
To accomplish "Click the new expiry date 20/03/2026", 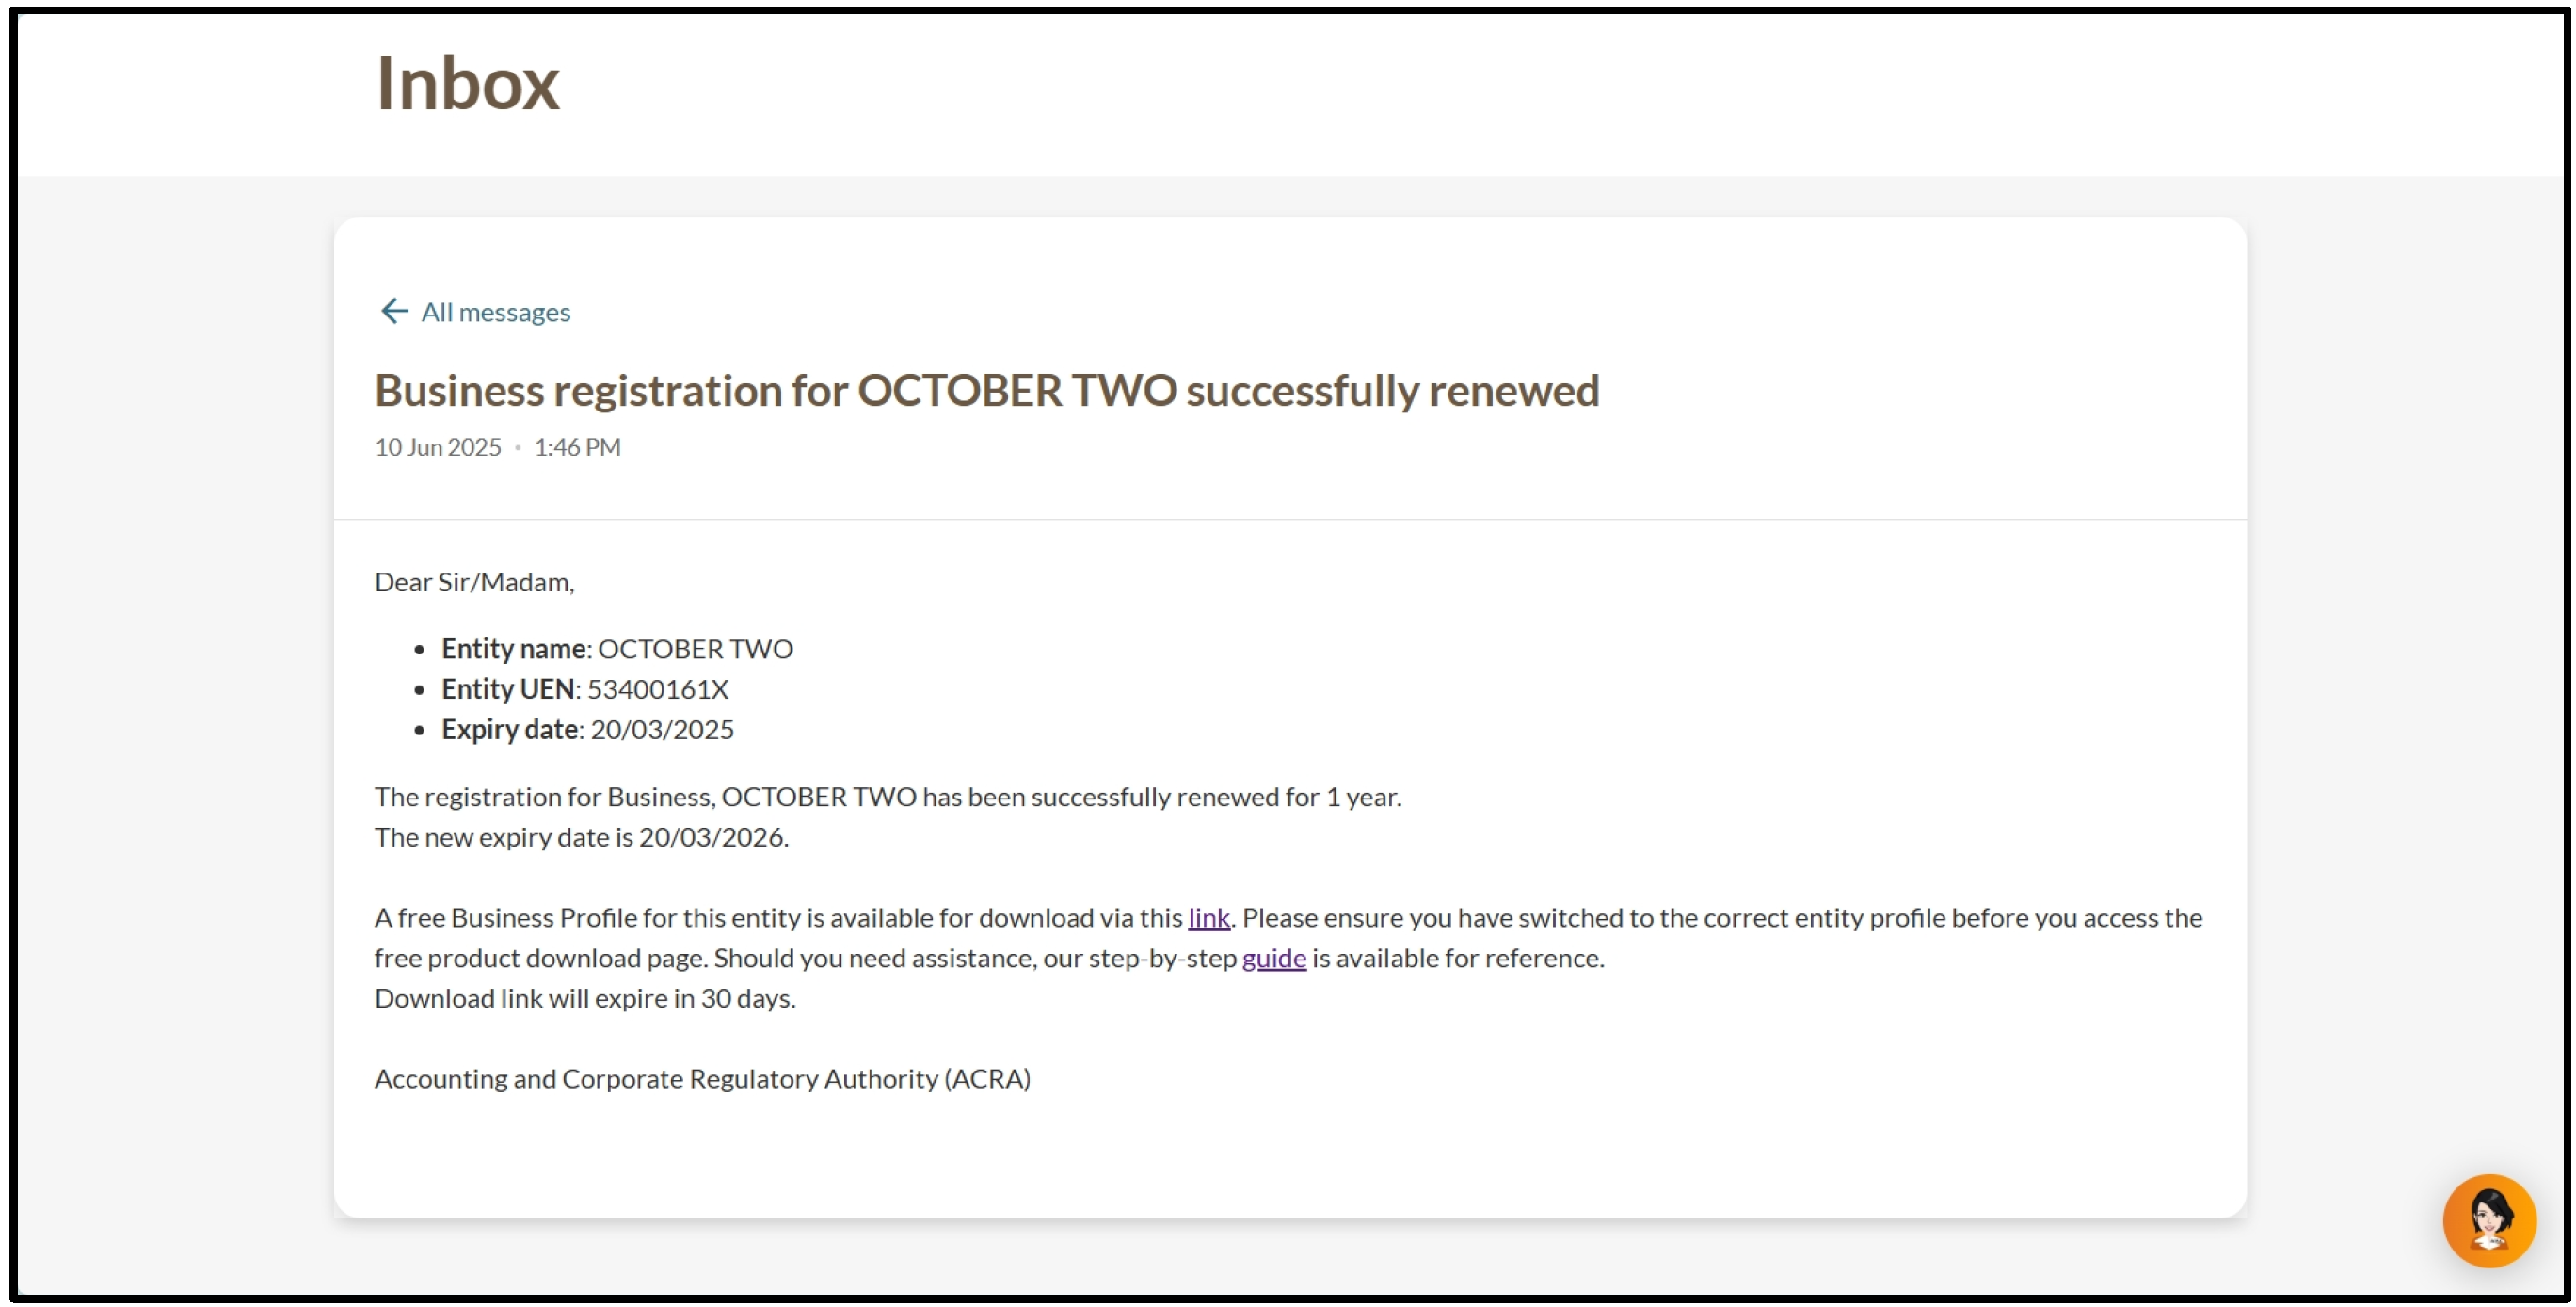I will coord(712,838).
